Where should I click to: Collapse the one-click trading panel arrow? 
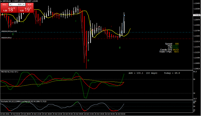click(1, 1)
